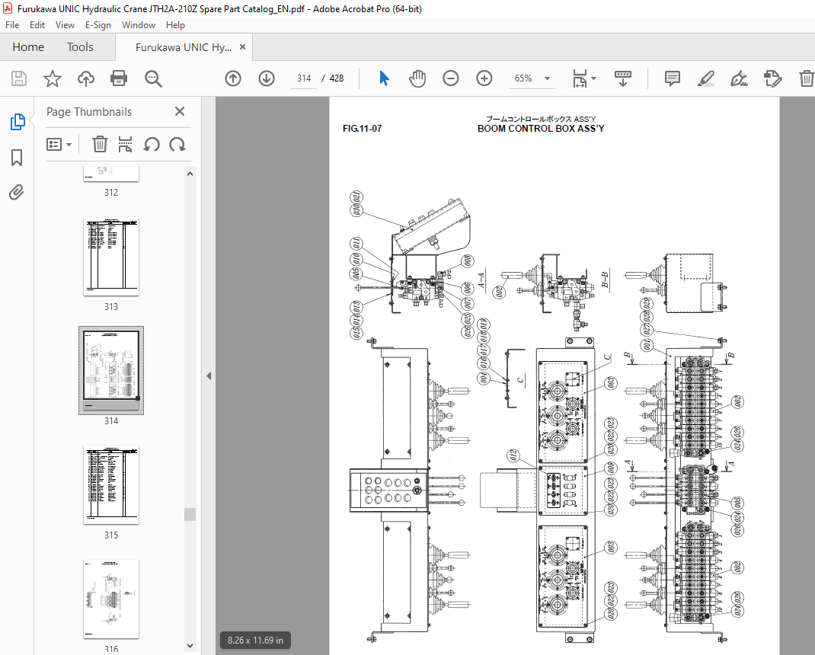Open the bookmarks panel icon
This screenshot has width=815, height=655.
pyautogui.click(x=17, y=158)
